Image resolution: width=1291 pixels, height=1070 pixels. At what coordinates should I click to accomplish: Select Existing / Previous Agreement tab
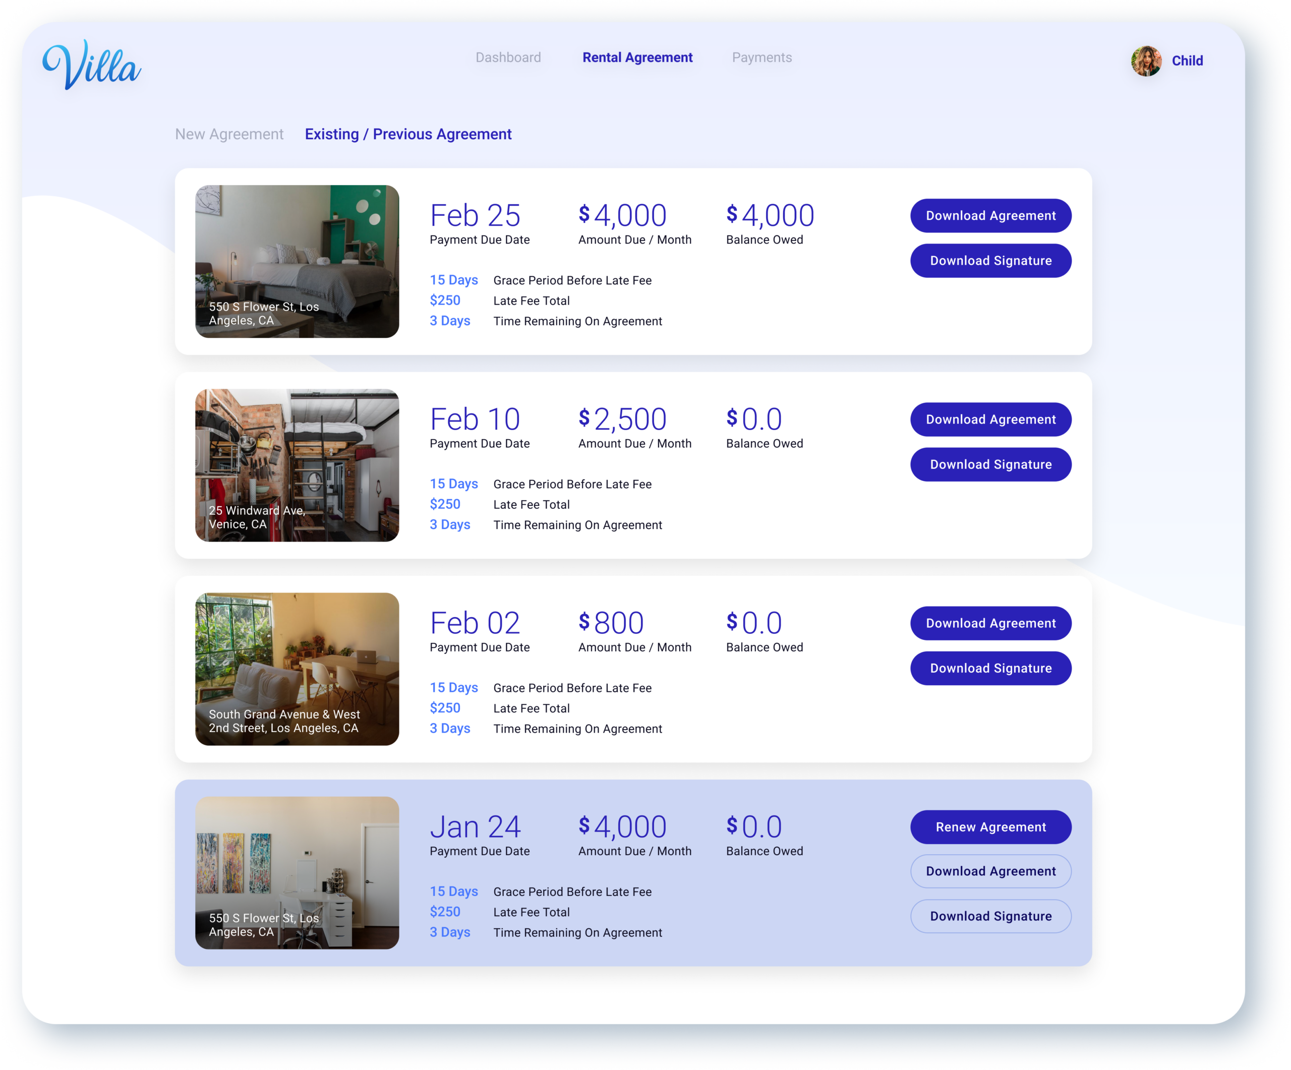(407, 134)
